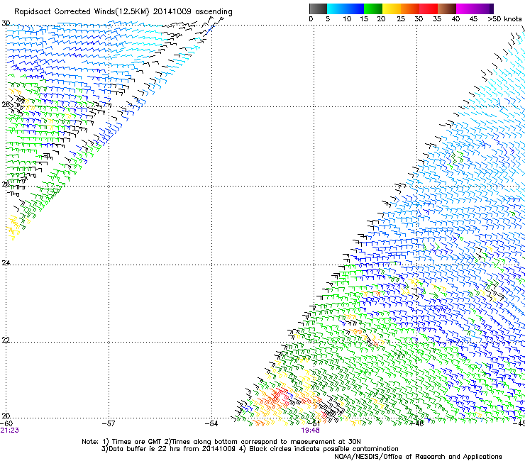Click the green 15-20 knots legend swatch

pyautogui.click(x=373, y=9)
